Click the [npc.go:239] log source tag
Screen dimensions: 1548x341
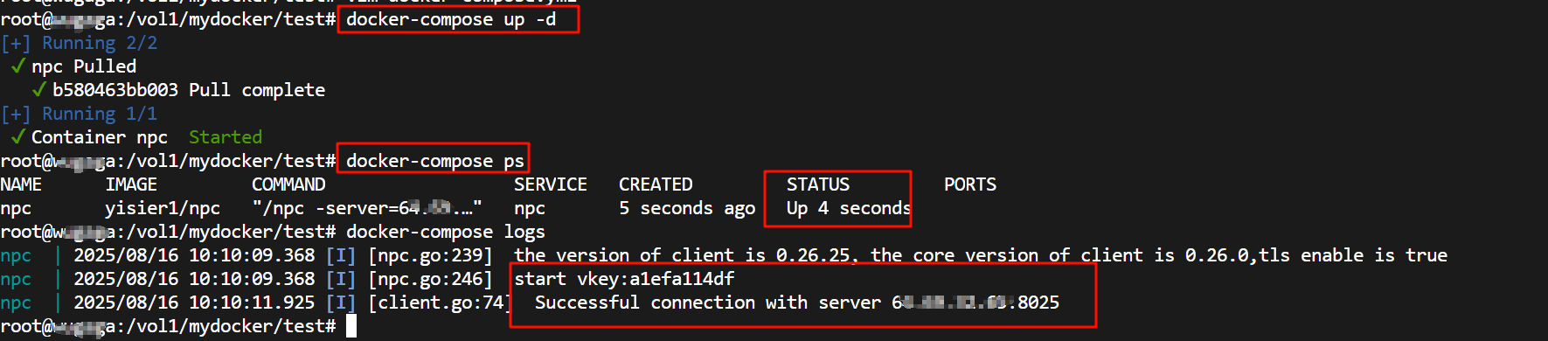[430, 255]
